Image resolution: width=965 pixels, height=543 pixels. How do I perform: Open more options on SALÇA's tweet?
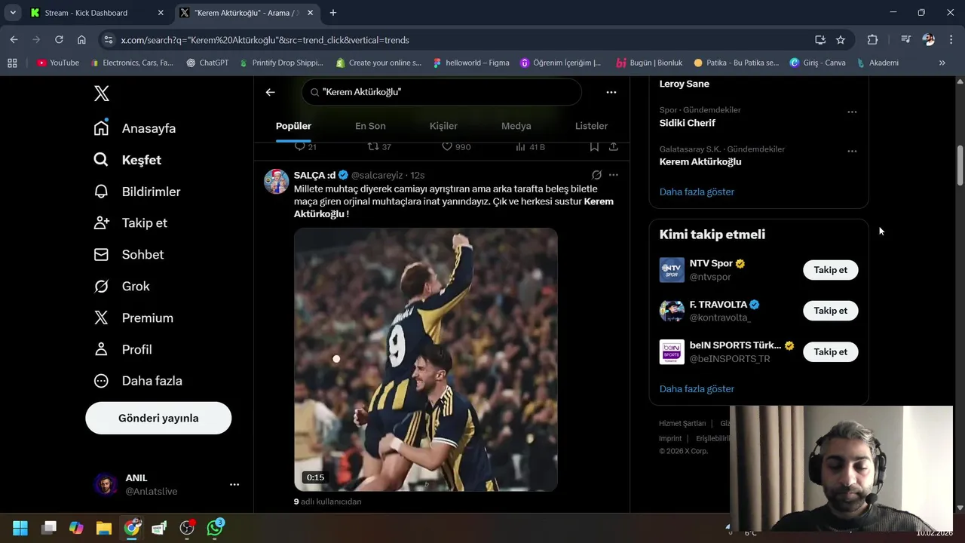[614, 175]
